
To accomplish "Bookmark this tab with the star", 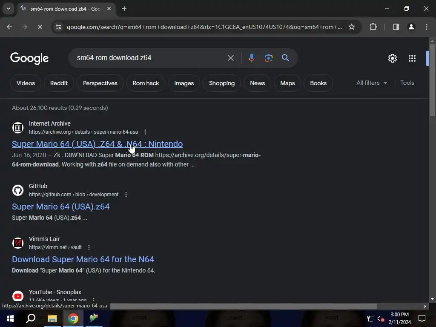I will (351, 27).
